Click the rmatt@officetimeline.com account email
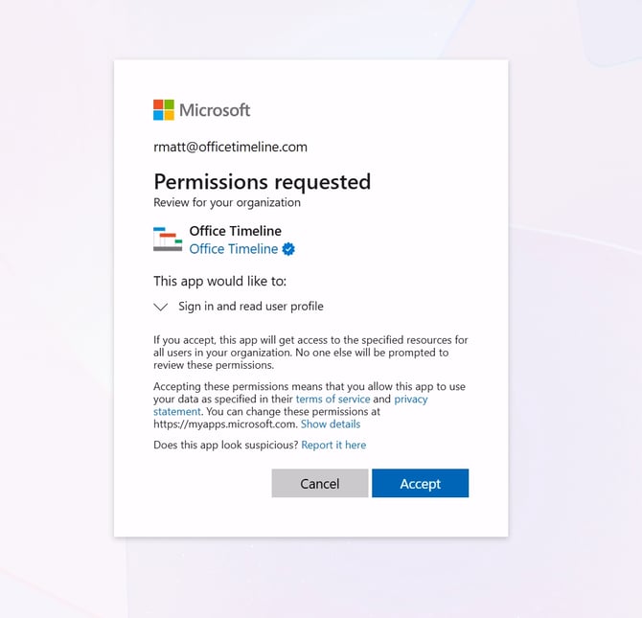Image resolution: width=642 pixels, height=618 pixels. pos(230,147)
